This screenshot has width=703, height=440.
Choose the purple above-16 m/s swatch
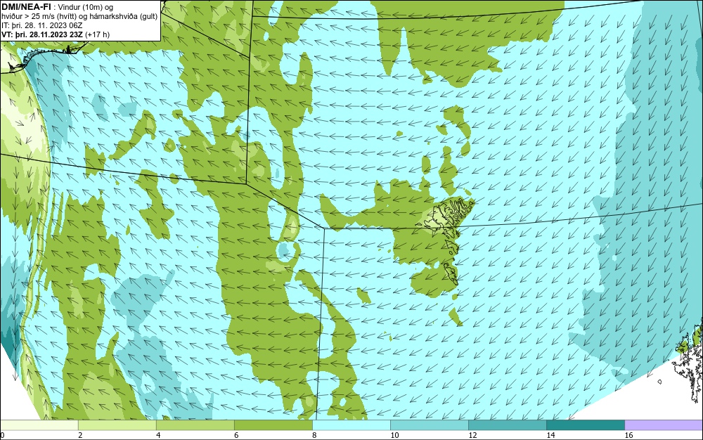[664, 425]
